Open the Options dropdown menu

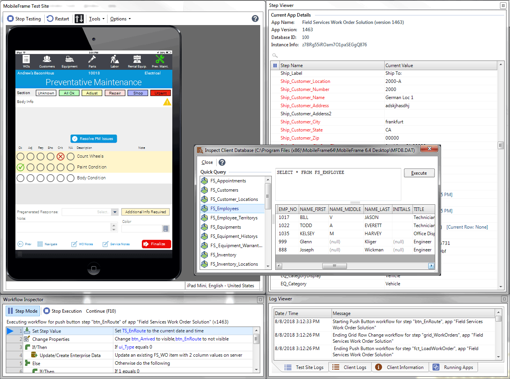point(121,19)
